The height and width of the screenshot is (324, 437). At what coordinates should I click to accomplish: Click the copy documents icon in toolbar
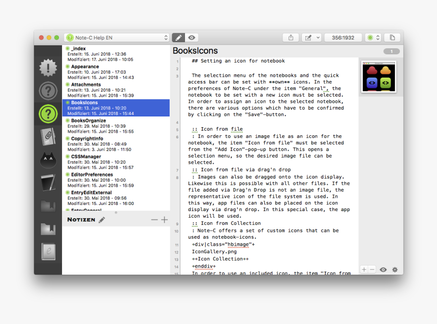[392, 38]
